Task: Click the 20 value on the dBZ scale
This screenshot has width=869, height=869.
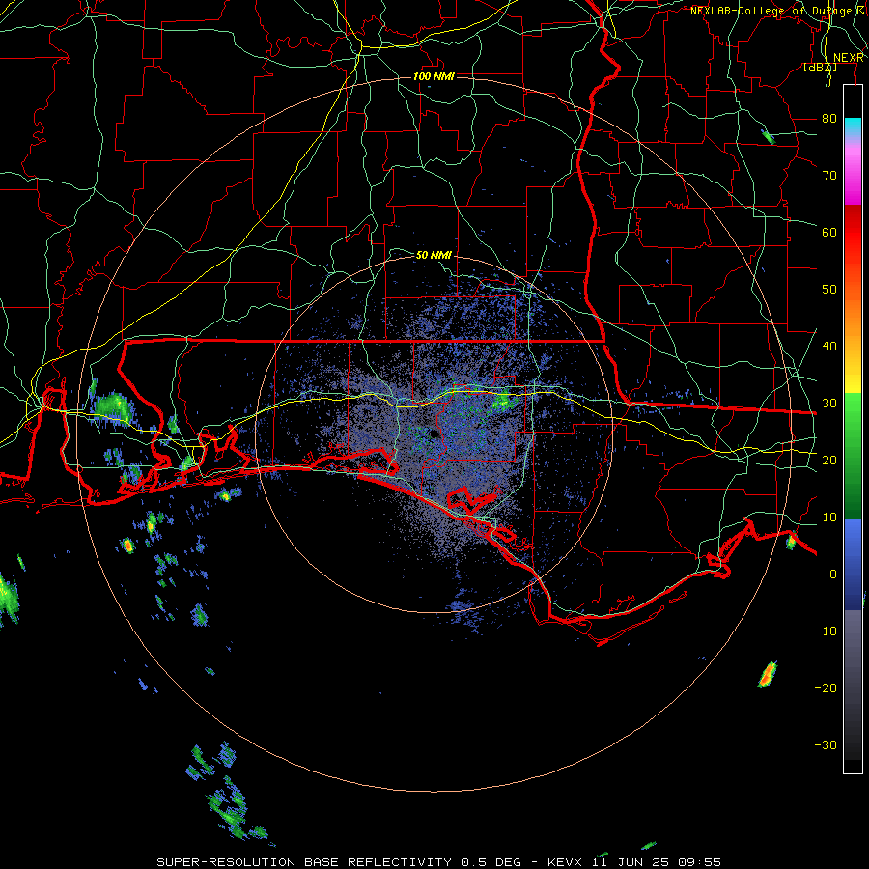Action: (829, 460)
